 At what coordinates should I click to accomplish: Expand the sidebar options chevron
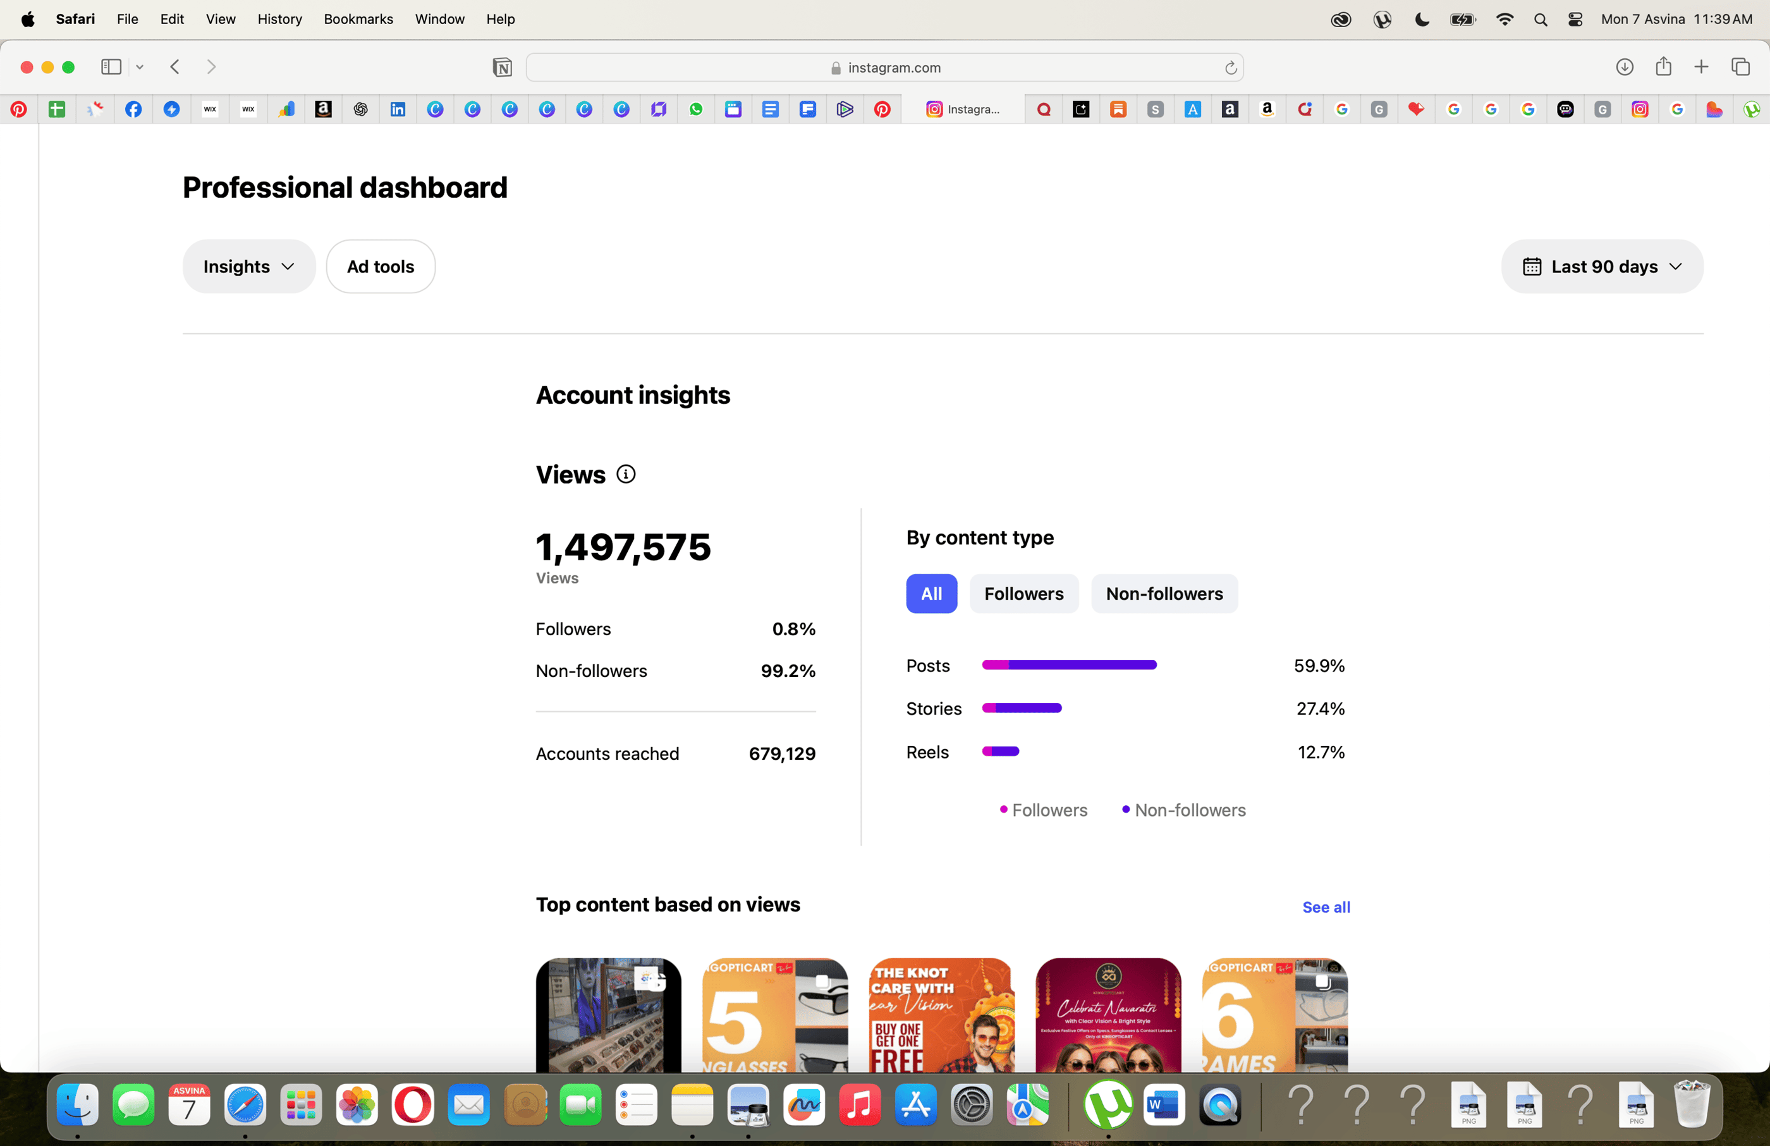[x=140, y=67]
